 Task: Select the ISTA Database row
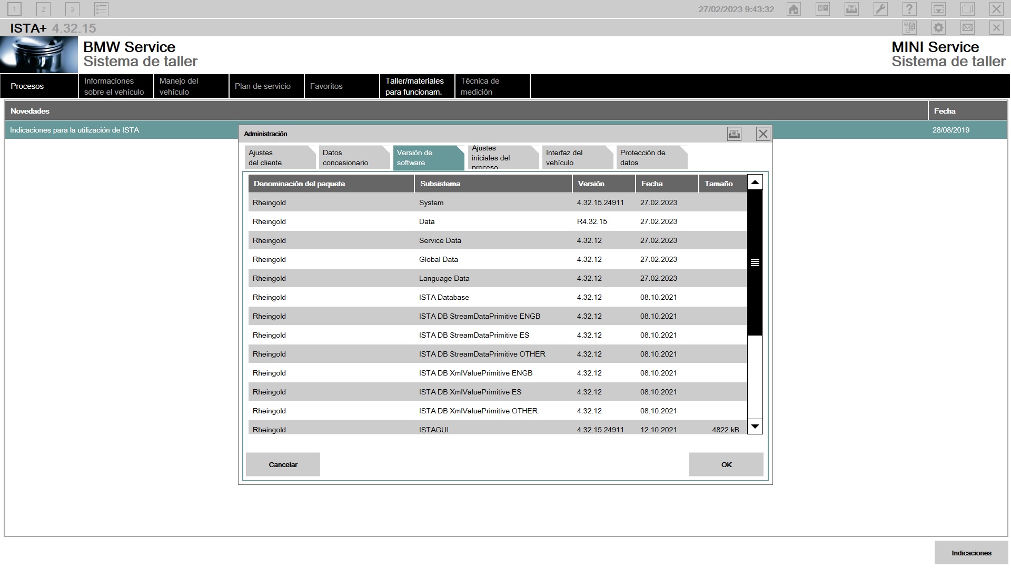click(498, 297)
